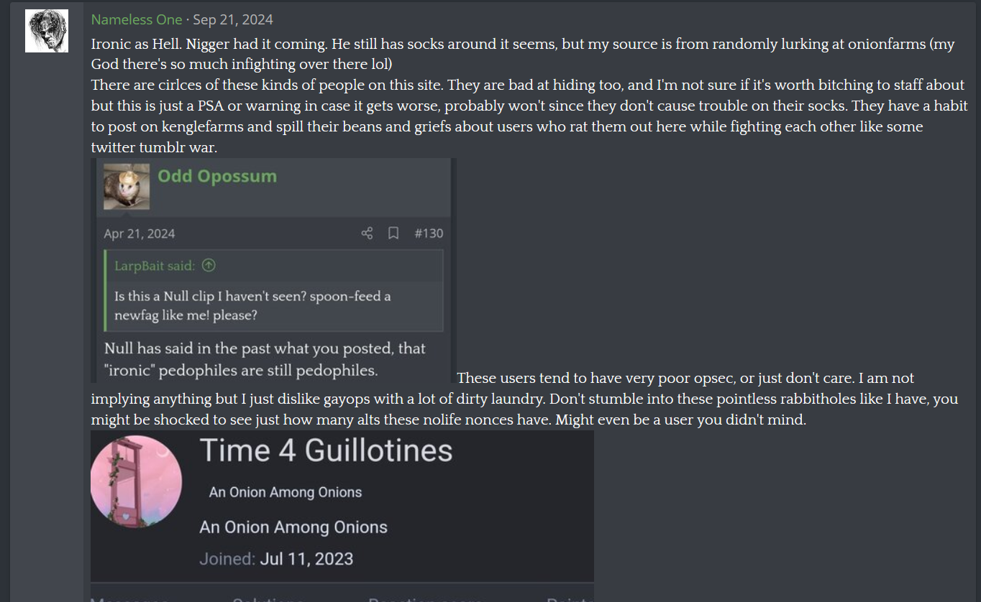Image resolution: width=981 pixels, height=602 pixels.
Task: Click the Odd Opossum username
Action: pos(217,176)
